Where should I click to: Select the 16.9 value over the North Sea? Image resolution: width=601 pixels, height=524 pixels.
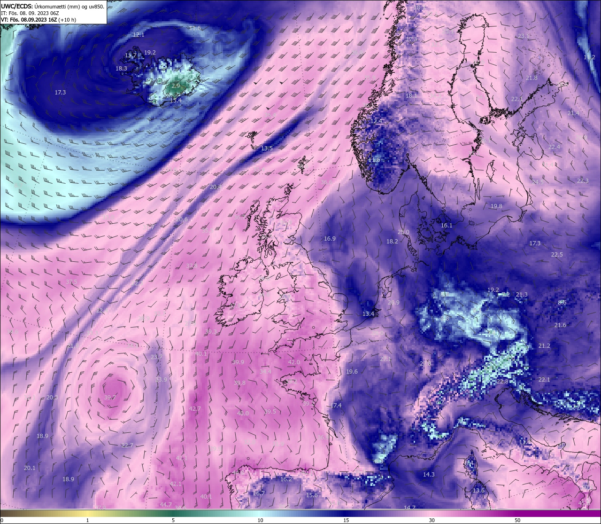(330, 239)
